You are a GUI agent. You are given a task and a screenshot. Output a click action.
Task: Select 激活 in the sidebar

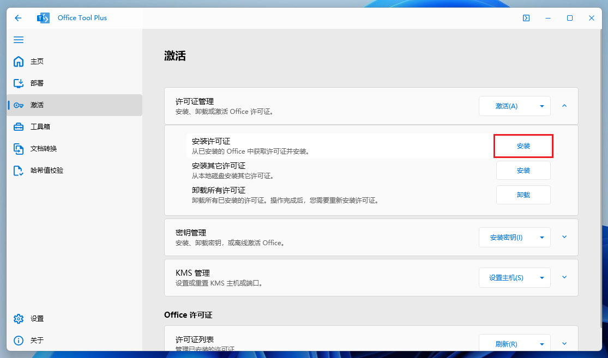click(x=75, y=105)
